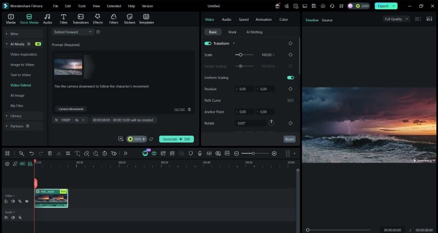Viewport: 438px width, 233px height.
Task: Delete the selected clip with trash icon
Action: point(50,154)
